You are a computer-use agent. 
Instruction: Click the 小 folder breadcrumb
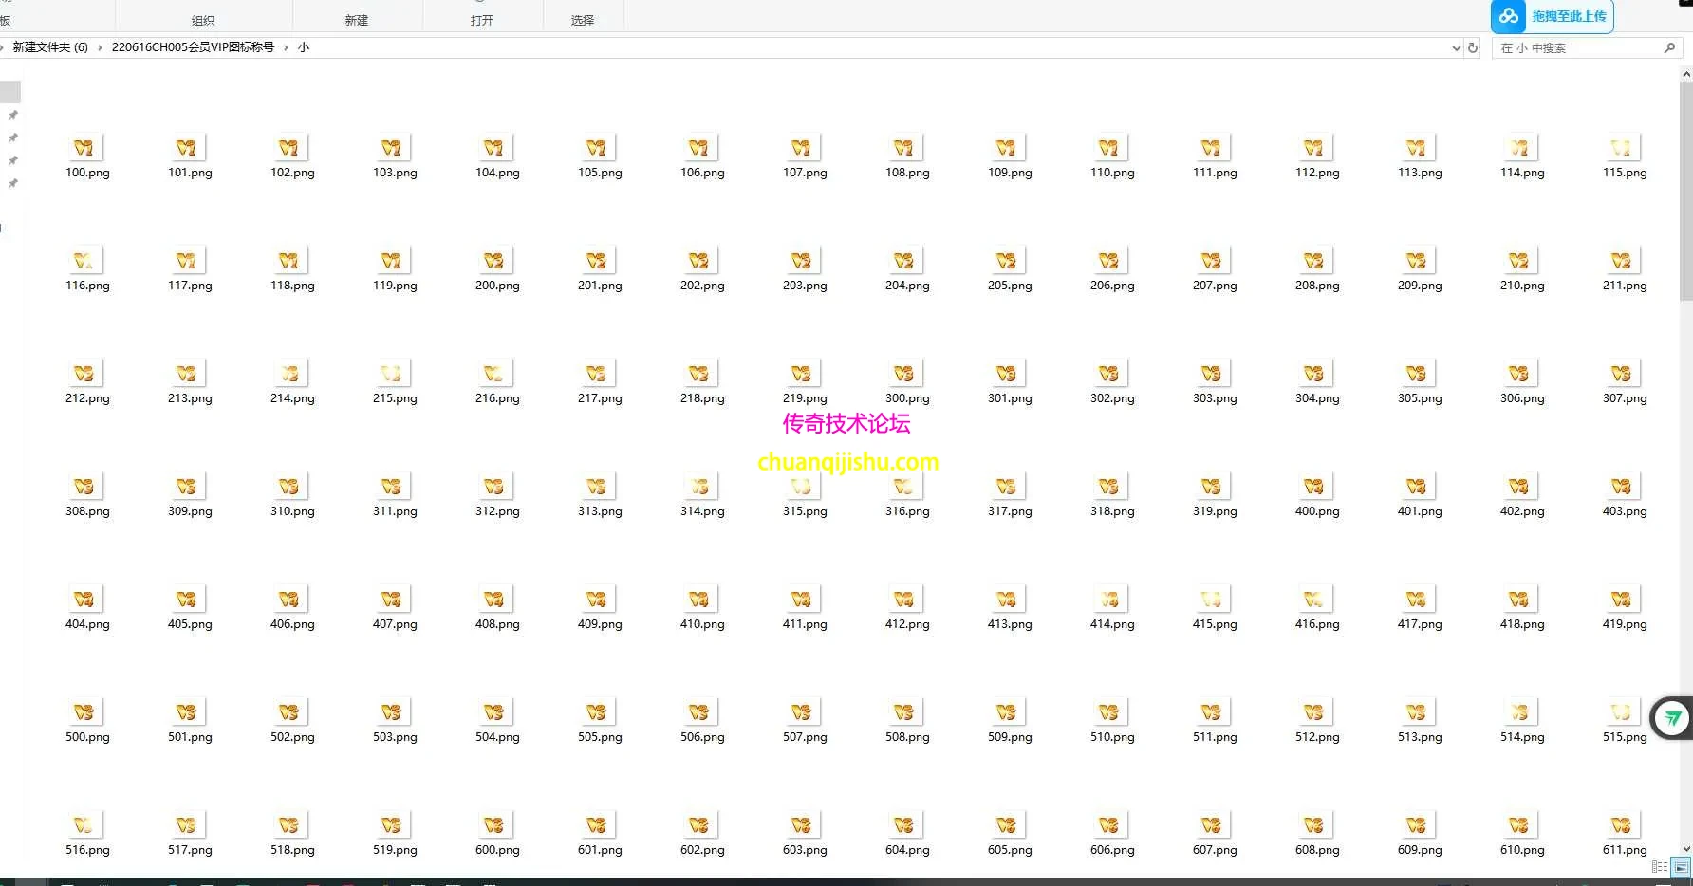point(304,47)
